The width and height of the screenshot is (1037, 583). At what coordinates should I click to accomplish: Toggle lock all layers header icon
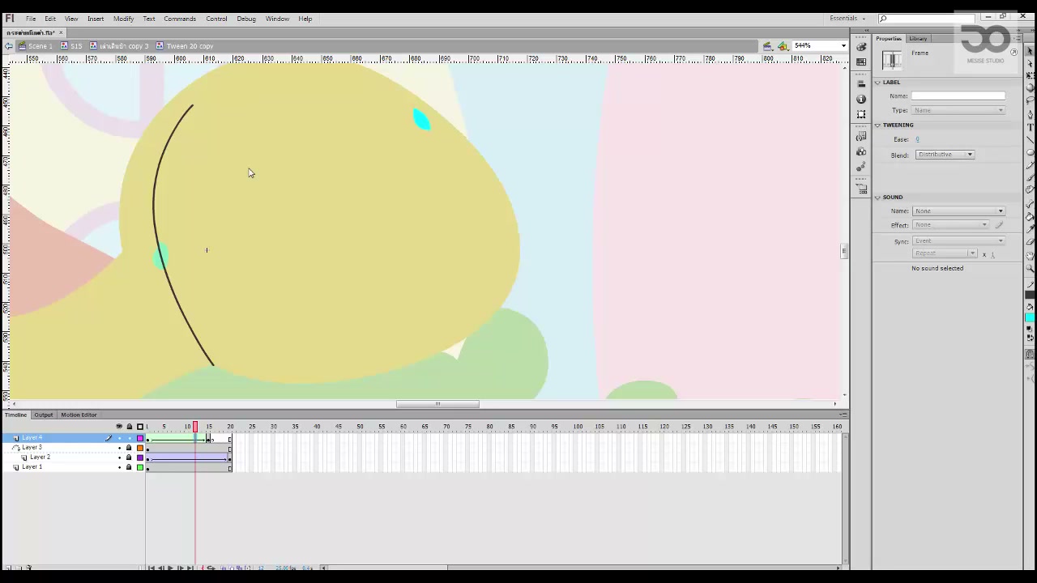(x=129, y=427)
